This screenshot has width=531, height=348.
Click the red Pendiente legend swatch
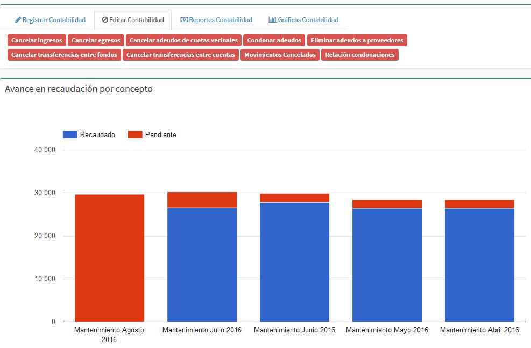click(135, 134)
